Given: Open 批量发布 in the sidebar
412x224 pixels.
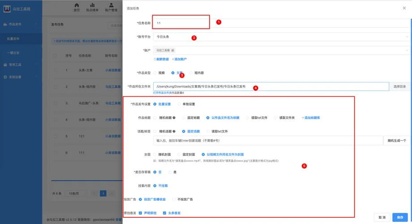Looking at the screenshot, I should 21,39.
